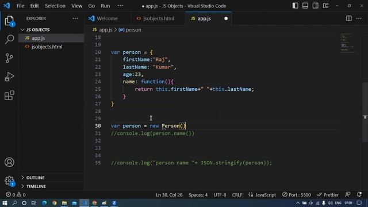Open File Explorer on taskbar
Viewport: 368px width, 207px height.
click(x=64, y=203)
